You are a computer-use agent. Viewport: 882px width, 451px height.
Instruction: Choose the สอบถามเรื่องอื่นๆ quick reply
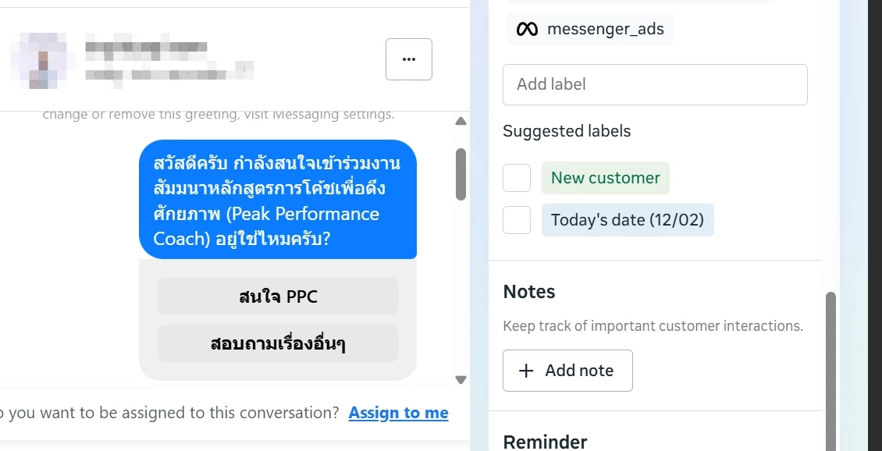click(x=278, y=343)
